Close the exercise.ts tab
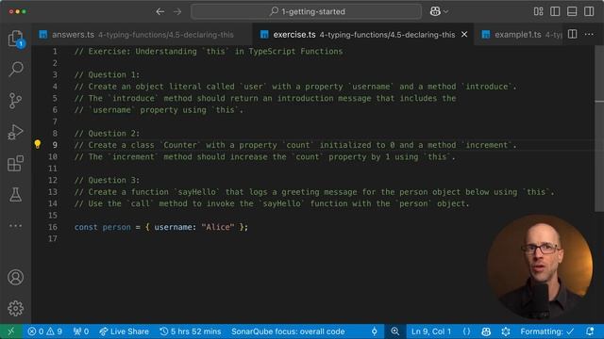Viewport: 604px width, 339px height. point(464,35)
